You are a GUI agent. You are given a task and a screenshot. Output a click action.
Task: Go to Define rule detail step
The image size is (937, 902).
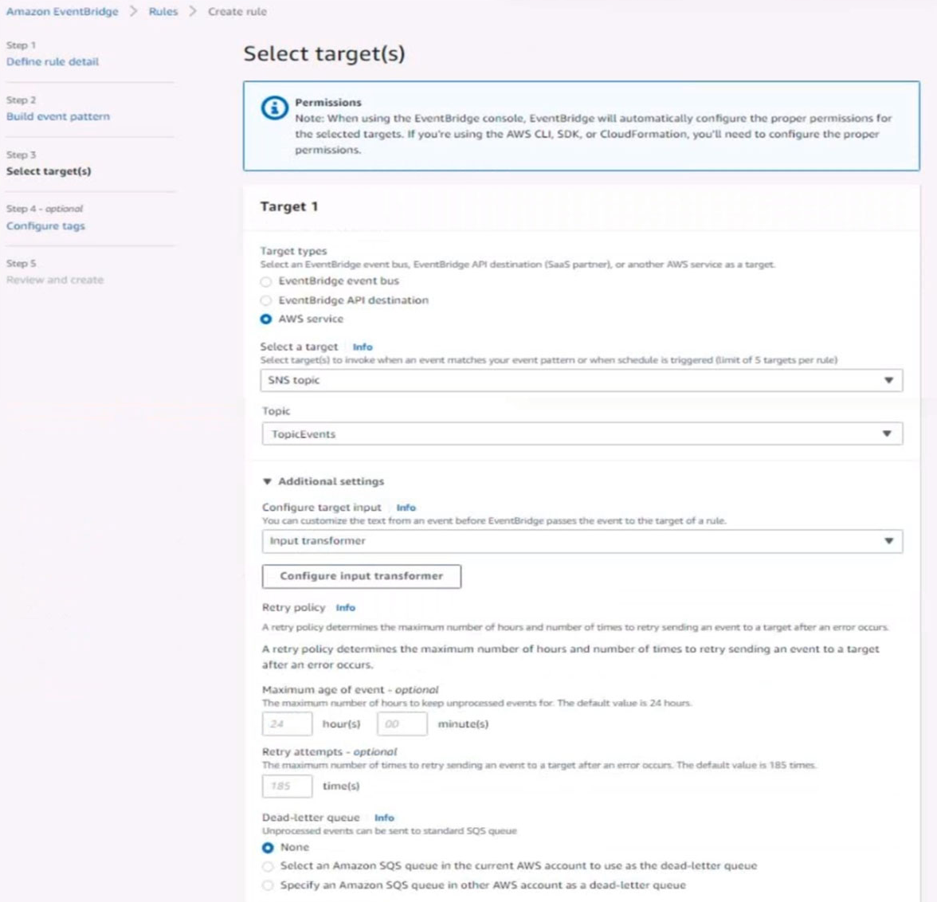(53, 61)
